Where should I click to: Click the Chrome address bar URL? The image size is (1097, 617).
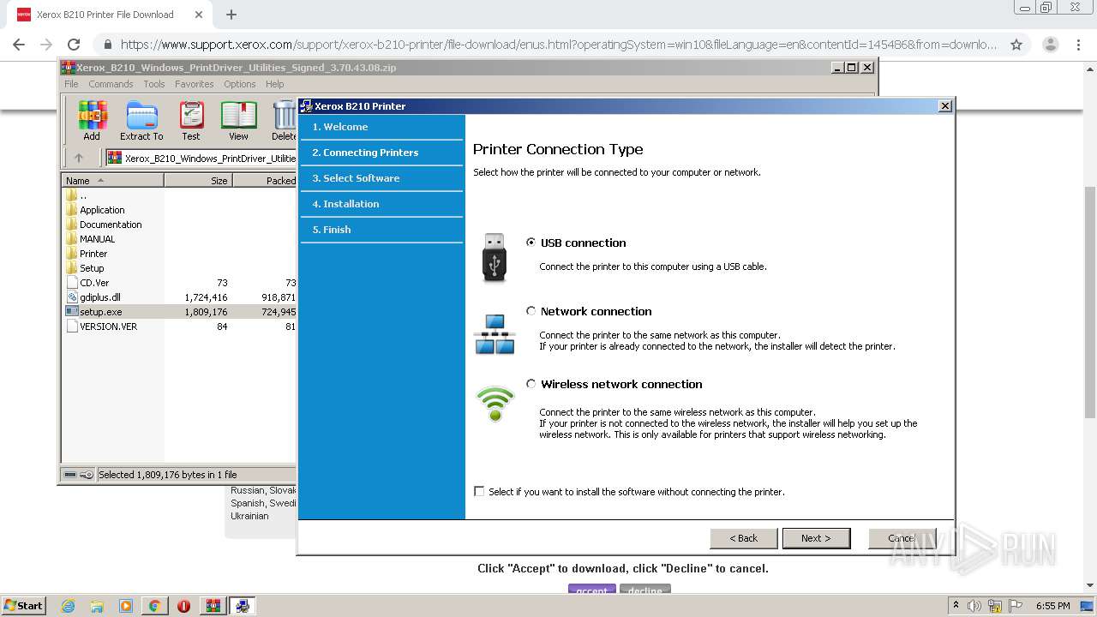tap(559, 45)
